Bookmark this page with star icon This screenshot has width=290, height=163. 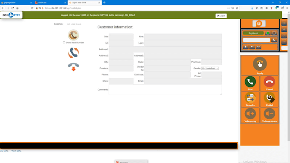tap(237, 8)
